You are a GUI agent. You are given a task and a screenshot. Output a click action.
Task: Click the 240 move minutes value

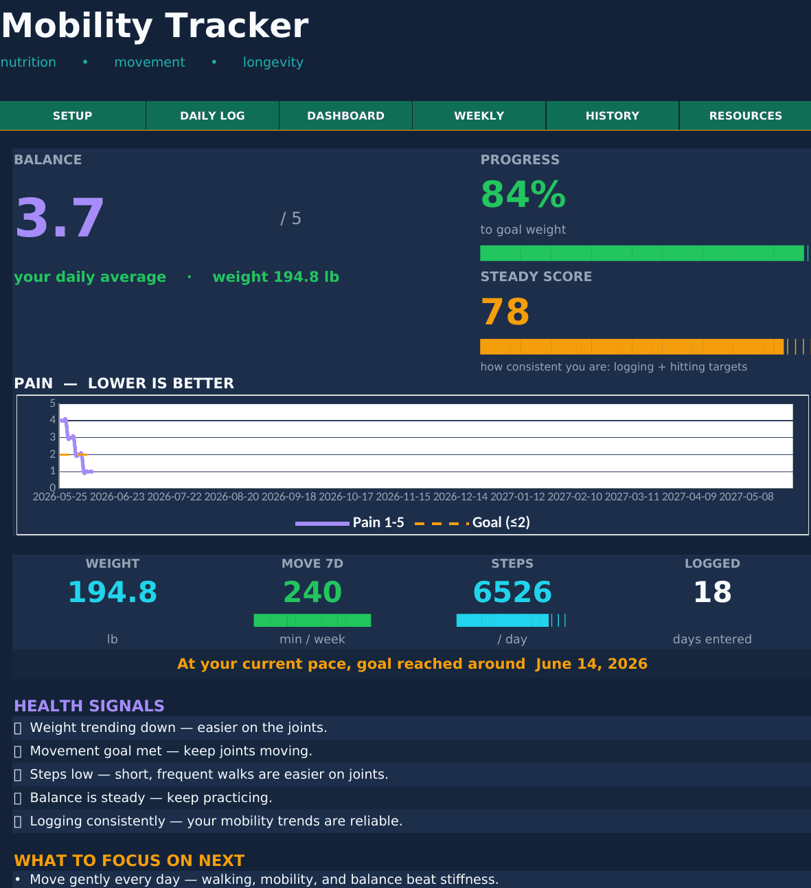point(312,592)
